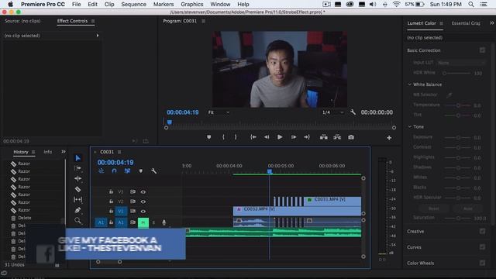
Task: Open the Essential Graphics tab
Action: (466, 23)
